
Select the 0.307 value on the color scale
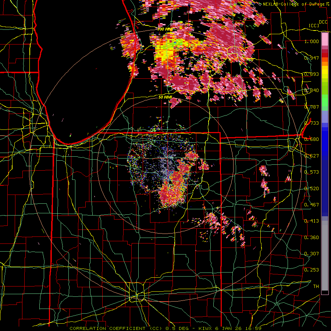(x=312, y=254)
